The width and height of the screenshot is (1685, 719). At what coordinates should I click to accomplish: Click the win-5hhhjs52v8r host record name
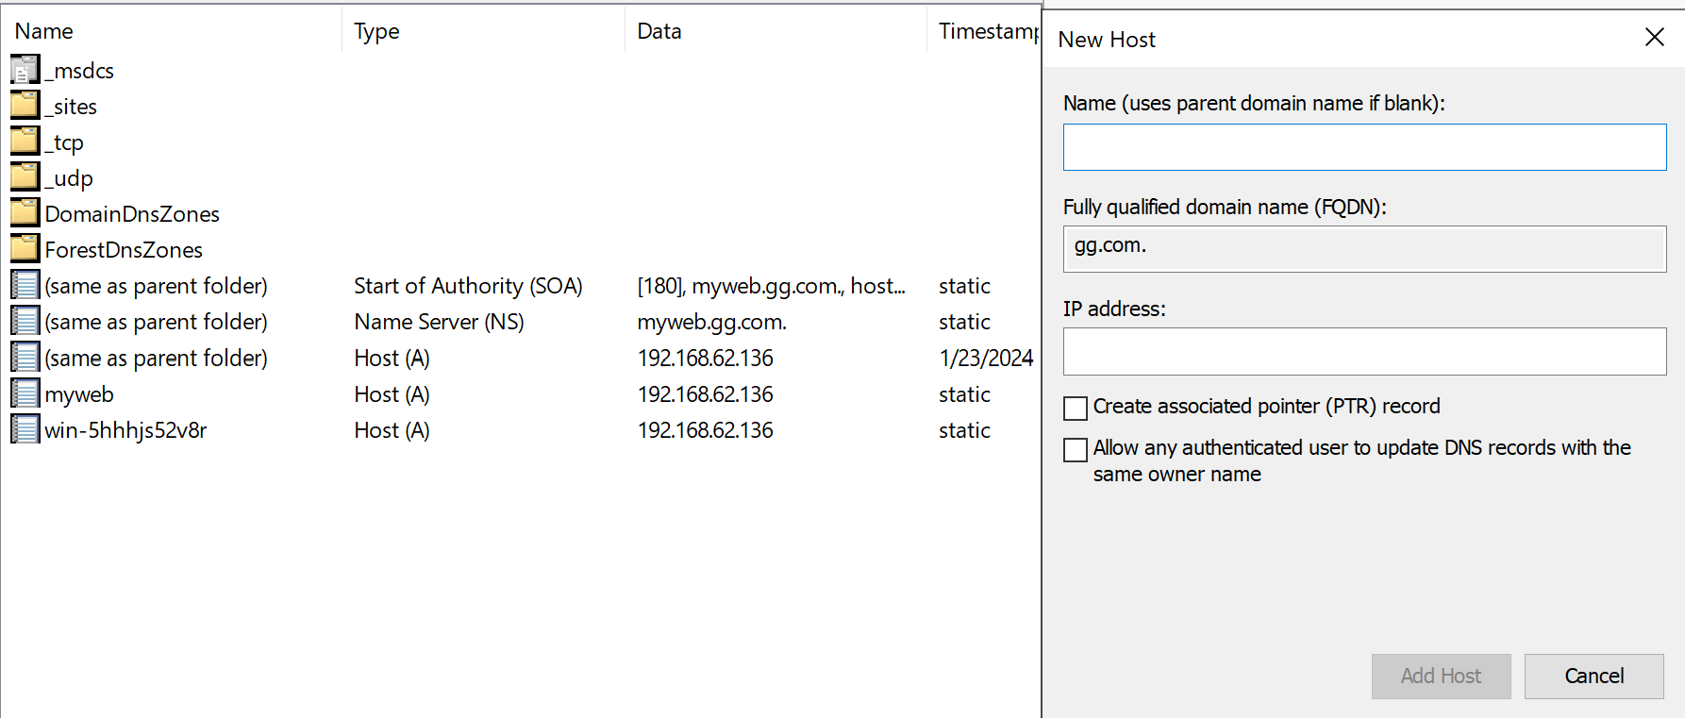click(125, 430)
